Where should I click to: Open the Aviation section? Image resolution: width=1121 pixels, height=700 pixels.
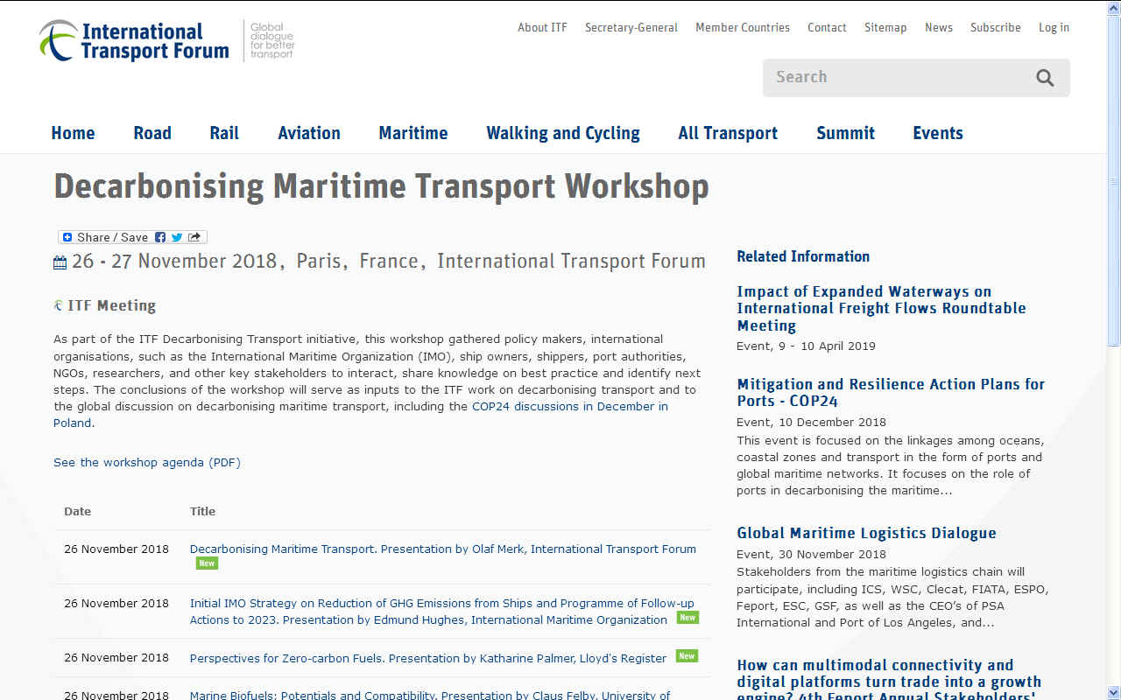pos(309,133)
